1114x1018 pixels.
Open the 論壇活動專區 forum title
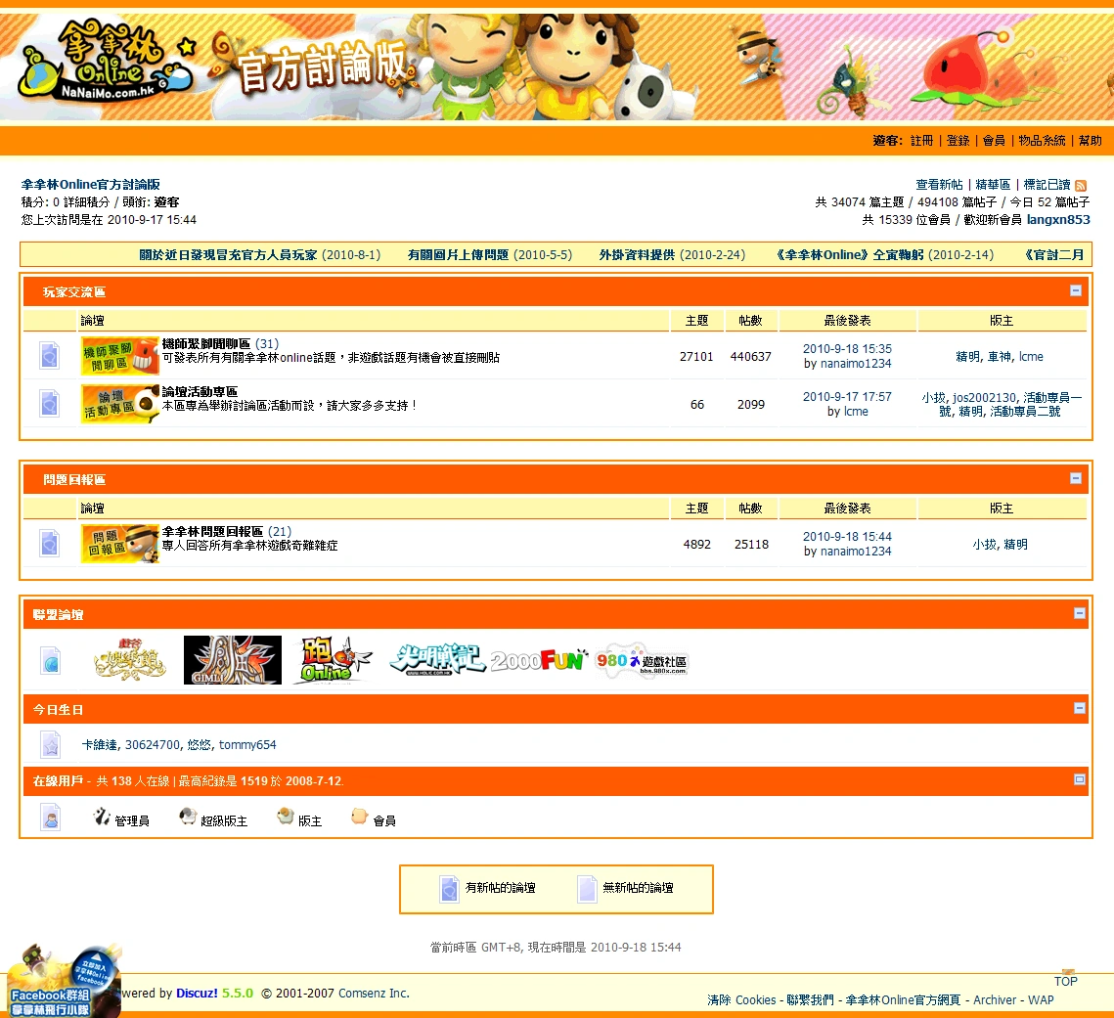(x=200, y=391)
